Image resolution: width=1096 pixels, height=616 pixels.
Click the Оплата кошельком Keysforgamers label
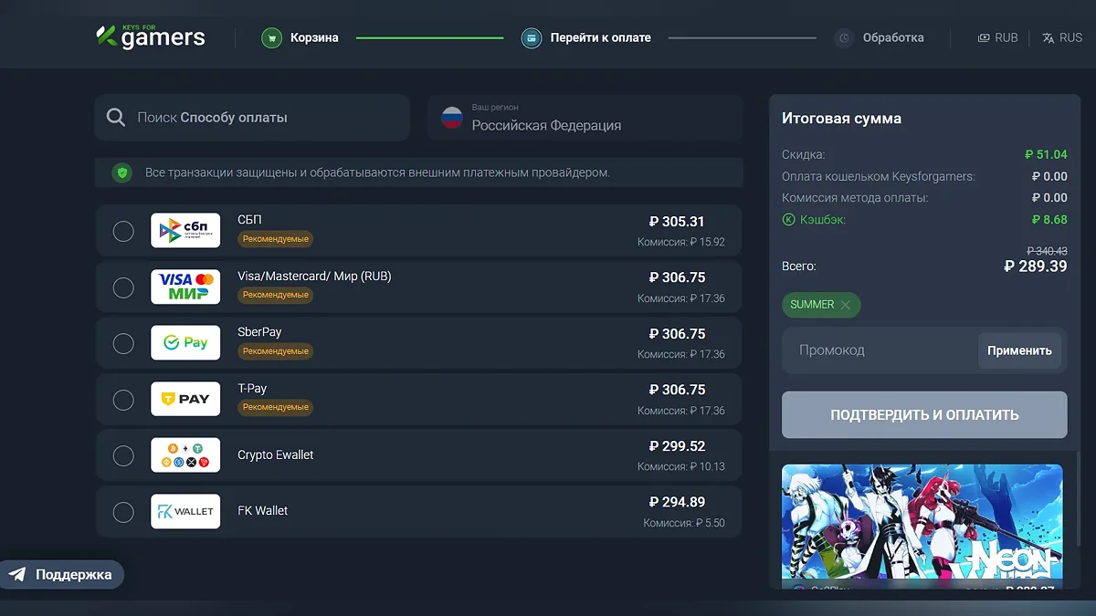tap(879, 176)
